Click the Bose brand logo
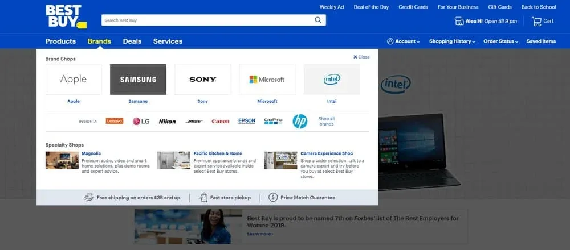This screenshot has width=570, height=250. (x=194, y=122)
